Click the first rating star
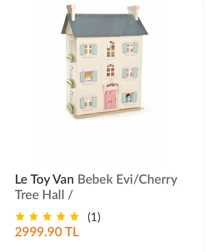The image size is (219, 252). (x=20, y=217)
